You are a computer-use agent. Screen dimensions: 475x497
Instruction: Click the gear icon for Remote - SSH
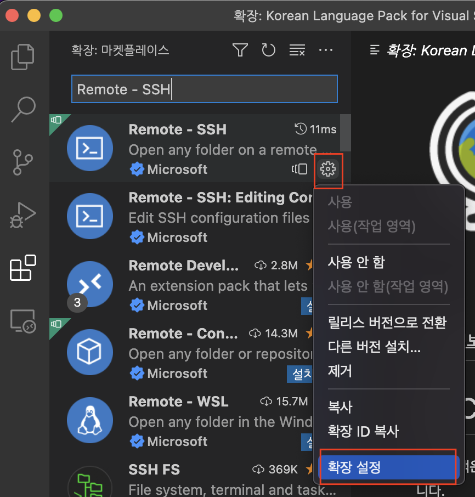(327, 169)
